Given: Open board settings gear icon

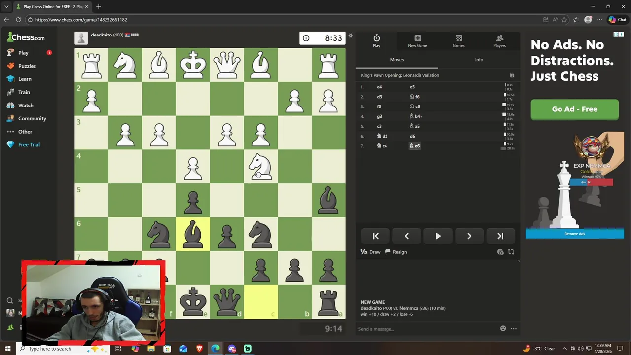Looking at the screenshot, I should (351, 35).
